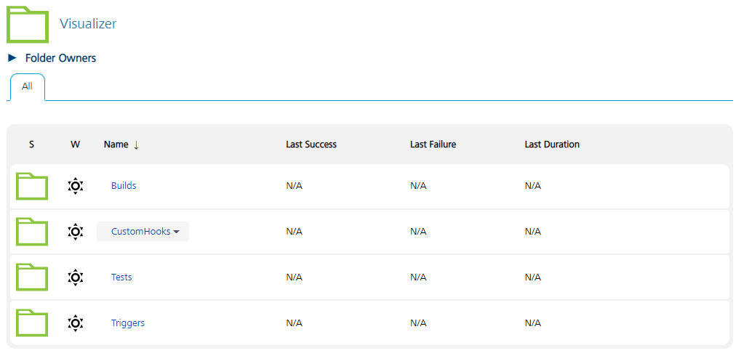
Task: Open the Tests folder link
Action: [x=121, y=277]
